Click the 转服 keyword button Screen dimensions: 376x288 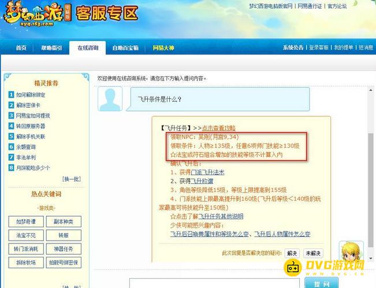tap(64, 235)
